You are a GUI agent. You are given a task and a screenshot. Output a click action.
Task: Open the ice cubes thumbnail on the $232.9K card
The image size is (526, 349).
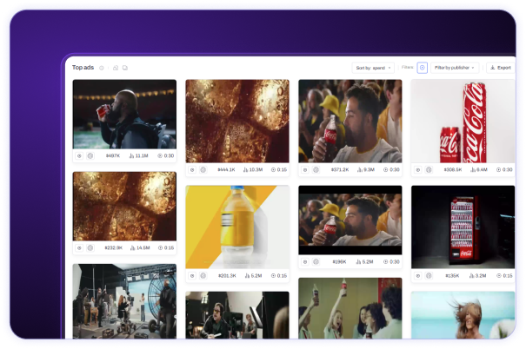[124, 207]
